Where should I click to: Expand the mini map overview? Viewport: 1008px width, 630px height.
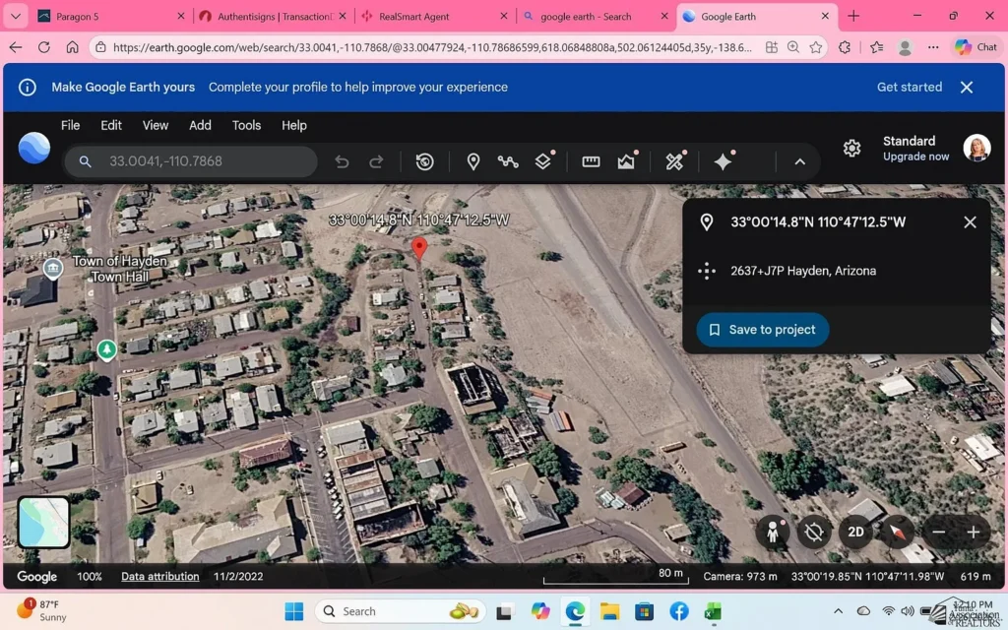point(43,522)
